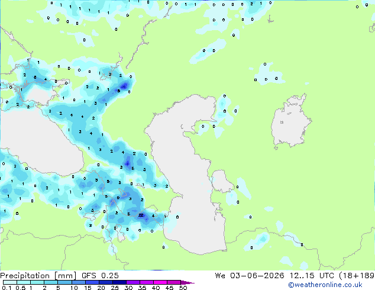Screen dimensions: 375x290
Task: Click the 2 to 5 mm legend swatch
Action: point(51,282)
